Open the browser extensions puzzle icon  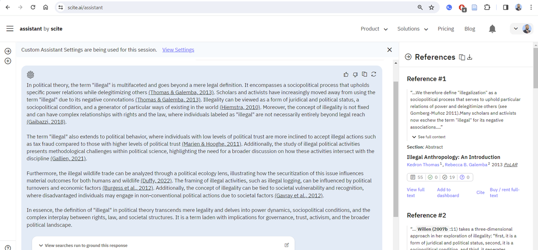pyautogui.click(x=488, y=8)
